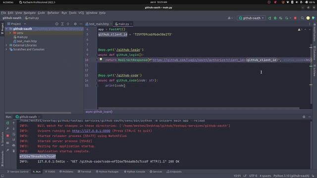This screenshot has height=178, width=317.
Task: Open the Python Console tool window
Action: pos(134,172)
